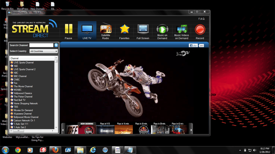
Task: Click the Search Channel input field
Action: [x=41, y=45]
